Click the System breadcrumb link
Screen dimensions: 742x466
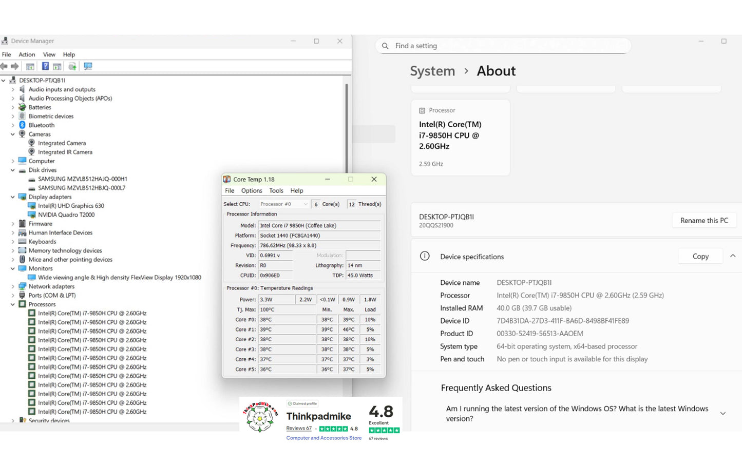432,71
